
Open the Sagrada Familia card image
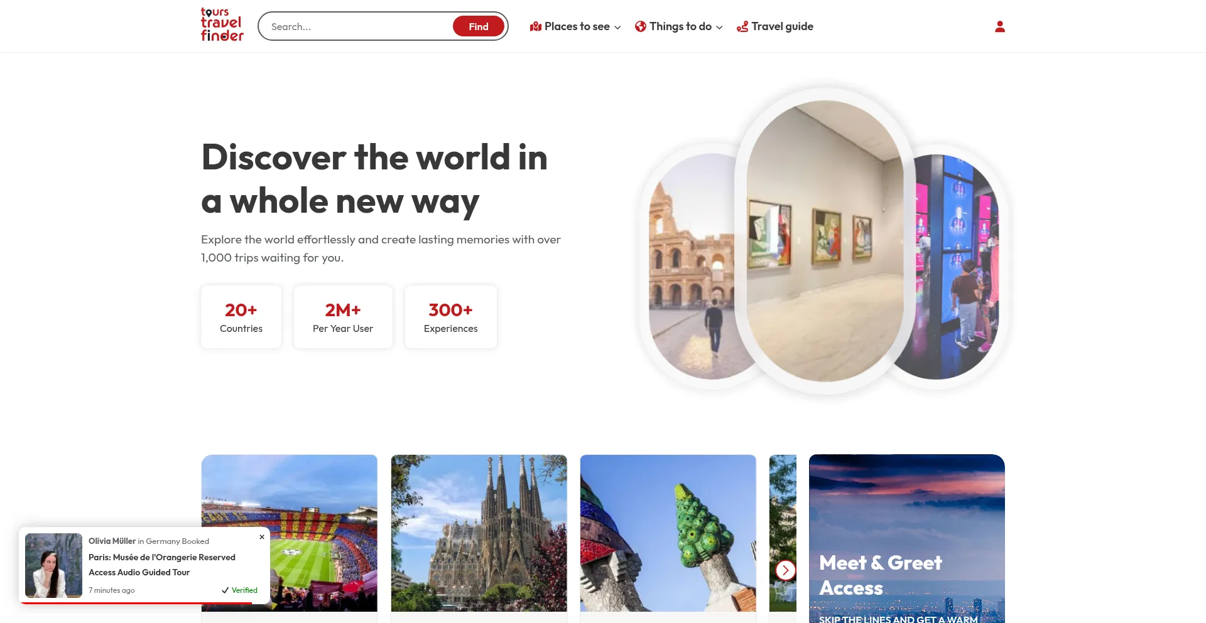(479, 533)
